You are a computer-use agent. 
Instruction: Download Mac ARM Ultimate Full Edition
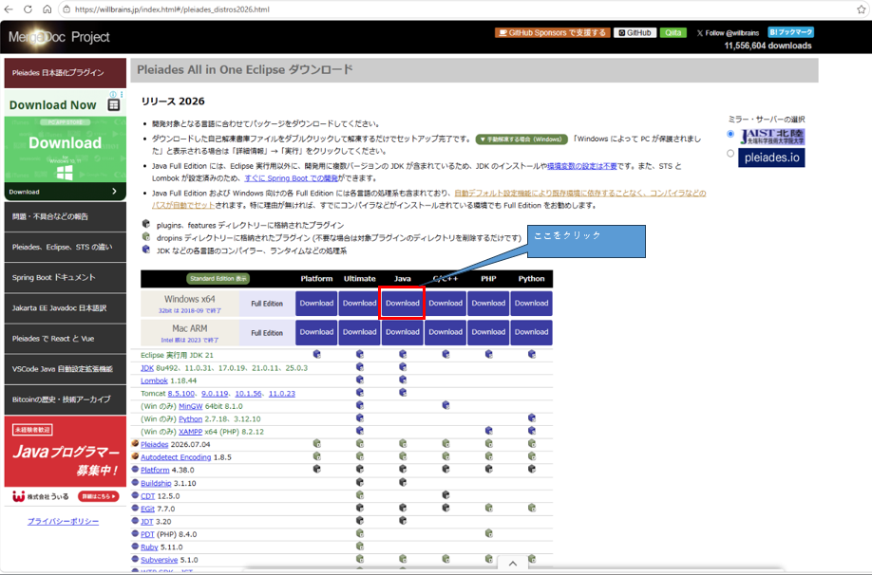click(359, 332)
